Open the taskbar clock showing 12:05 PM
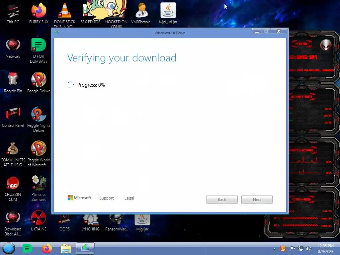 326,249
